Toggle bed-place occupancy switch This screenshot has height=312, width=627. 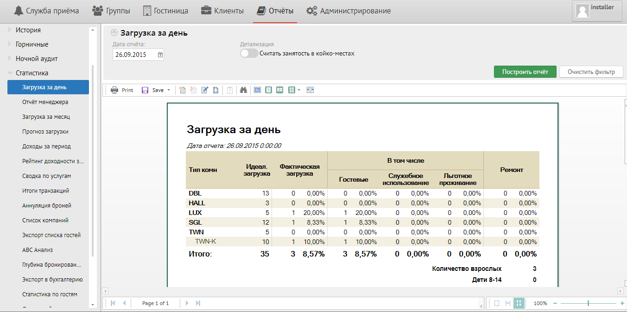click(x=249, y=54)
